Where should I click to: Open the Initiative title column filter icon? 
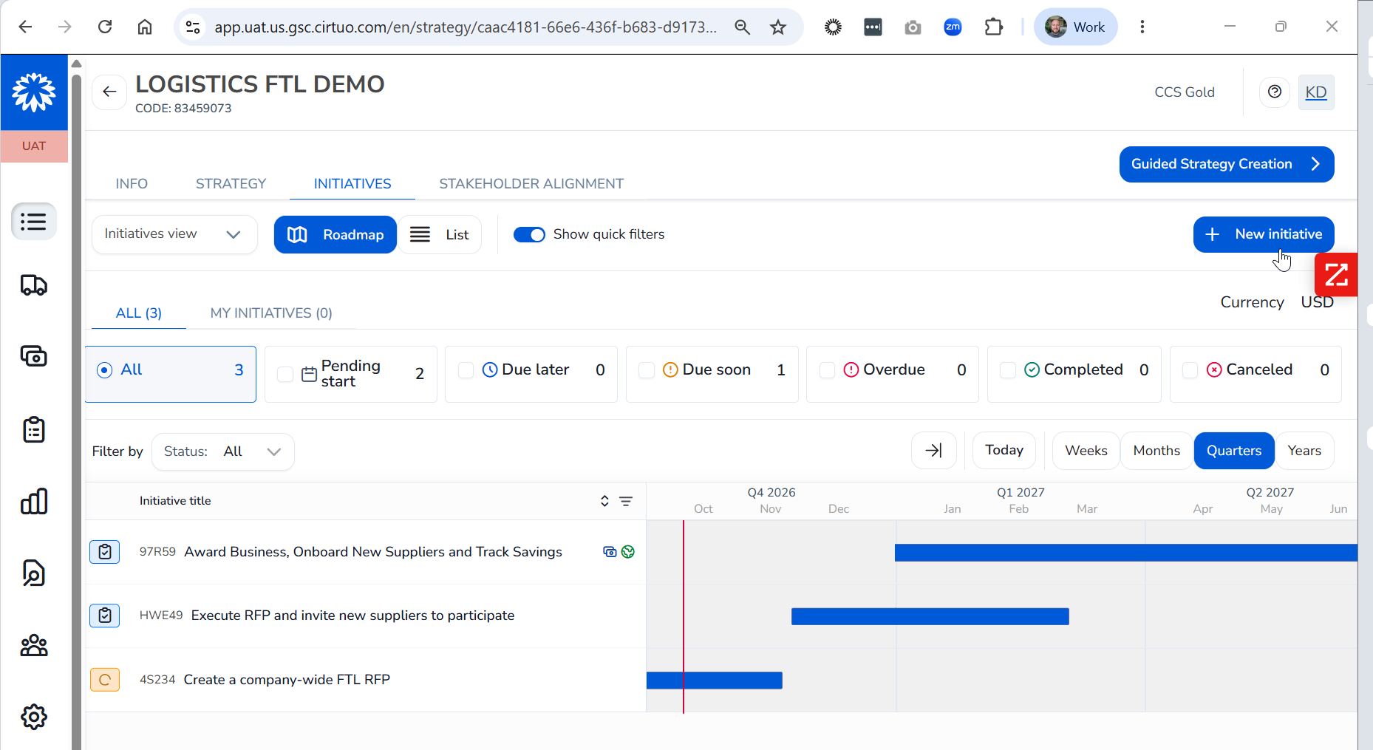coord(626,501)
